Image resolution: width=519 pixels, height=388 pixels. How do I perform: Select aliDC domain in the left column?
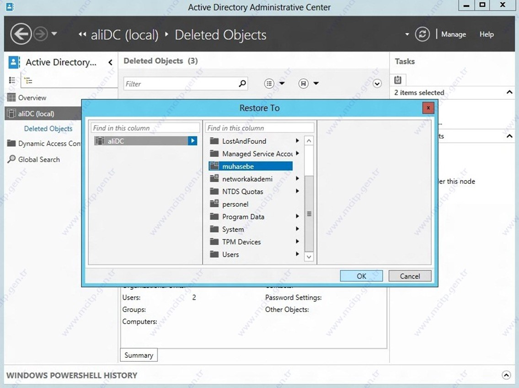[141, 141]
